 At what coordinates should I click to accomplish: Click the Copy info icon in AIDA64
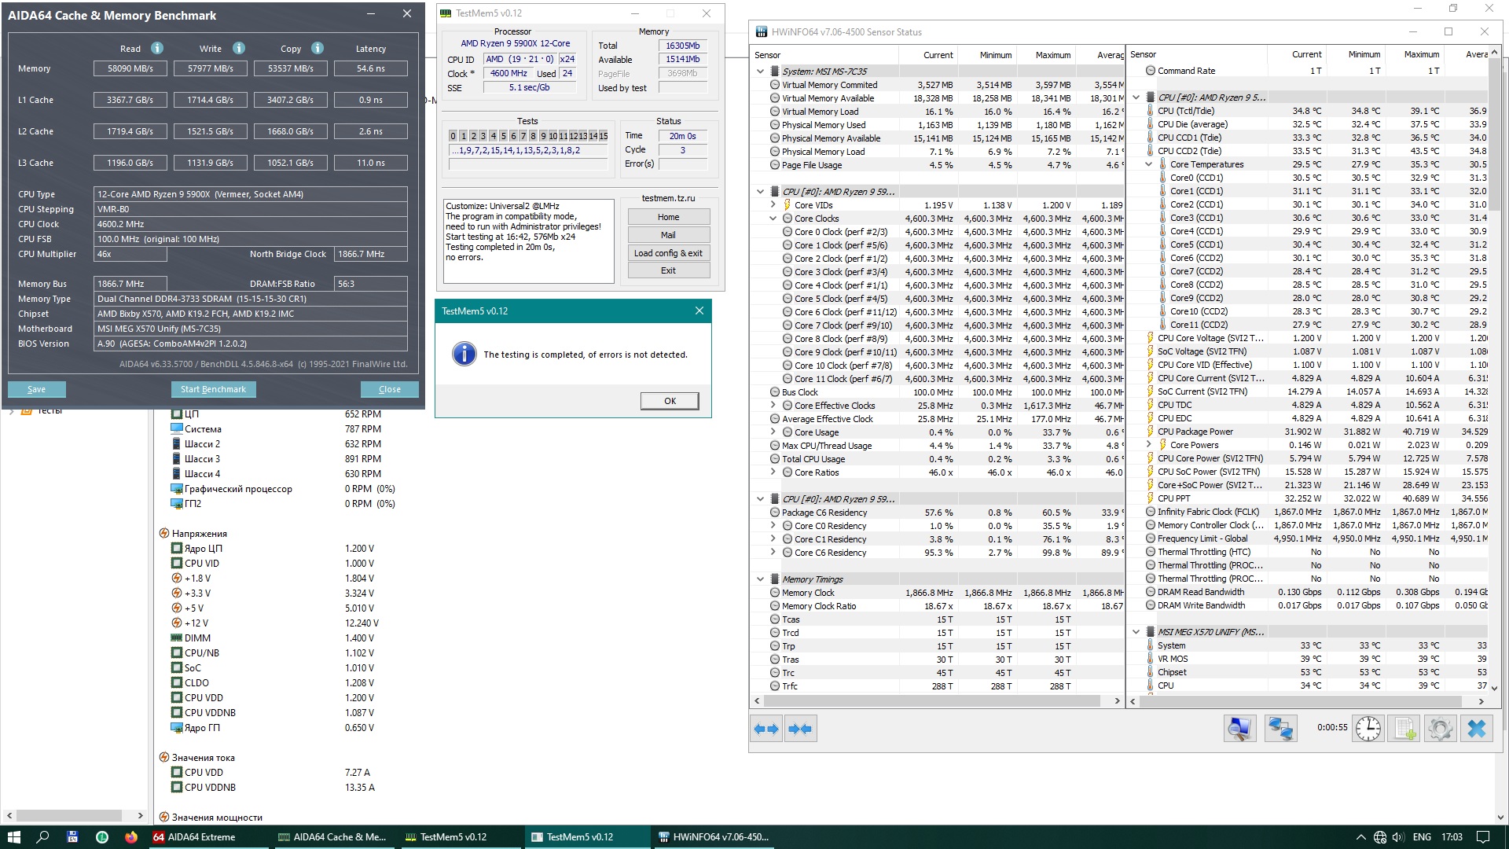coord(318,48)
